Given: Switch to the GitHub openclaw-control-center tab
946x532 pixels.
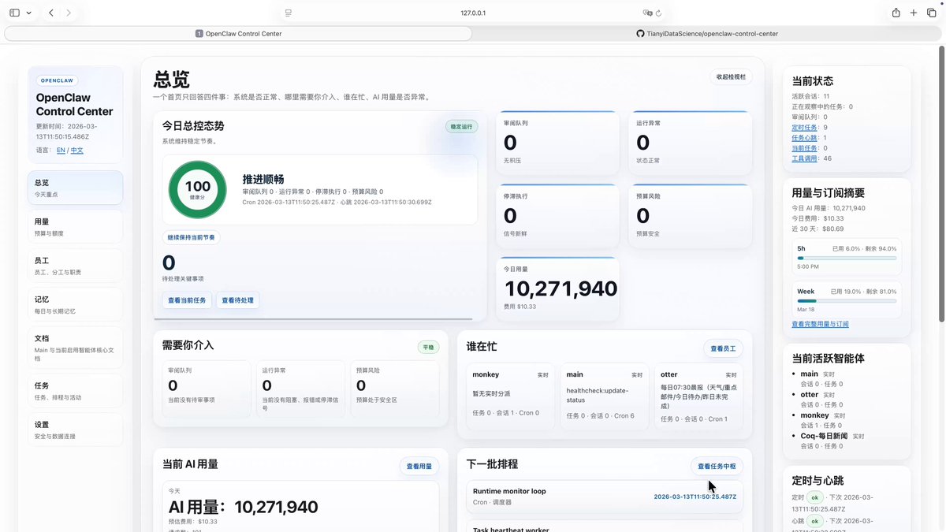Looking at the screenshot, I should click(x=706, y=34).
